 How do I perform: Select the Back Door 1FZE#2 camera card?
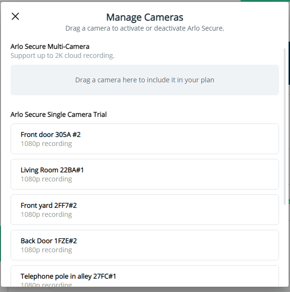click(x=145, y=245)
